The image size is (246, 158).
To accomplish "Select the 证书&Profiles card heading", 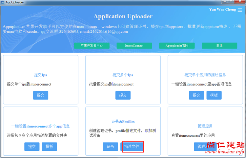I will [123, 121].
